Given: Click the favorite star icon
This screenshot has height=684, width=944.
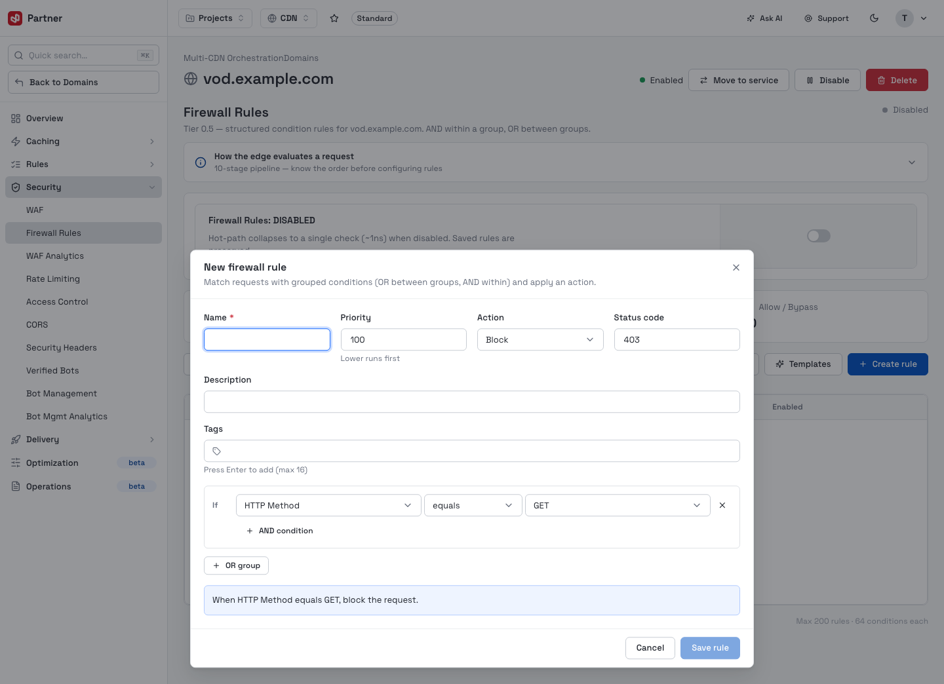Looking at the screenshot, I should [334, 18].
